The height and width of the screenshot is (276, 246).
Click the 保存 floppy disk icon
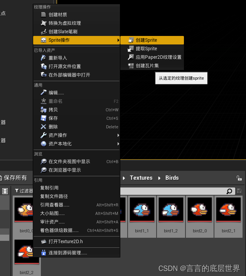(43, 118)
